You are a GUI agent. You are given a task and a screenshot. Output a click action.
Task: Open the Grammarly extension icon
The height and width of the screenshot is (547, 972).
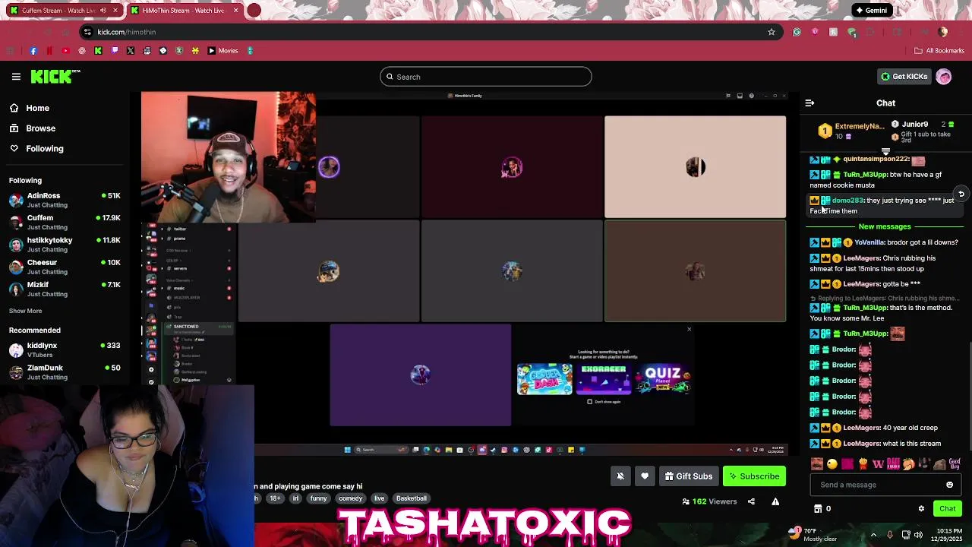point(797,32)
